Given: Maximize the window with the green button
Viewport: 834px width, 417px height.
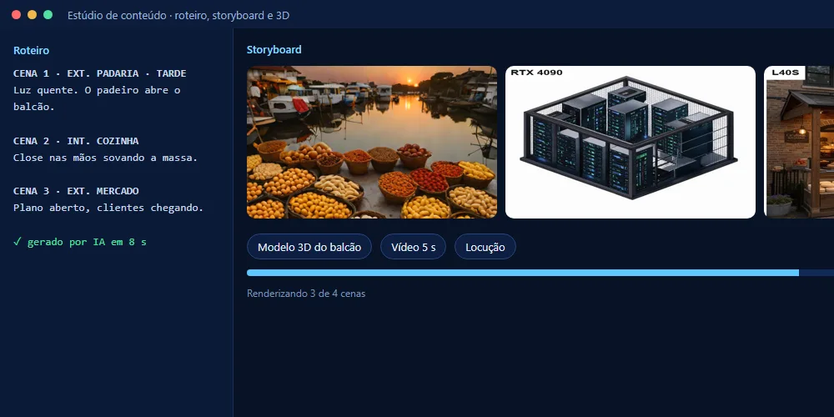Looking at the screenshot, I should point(48,15).
